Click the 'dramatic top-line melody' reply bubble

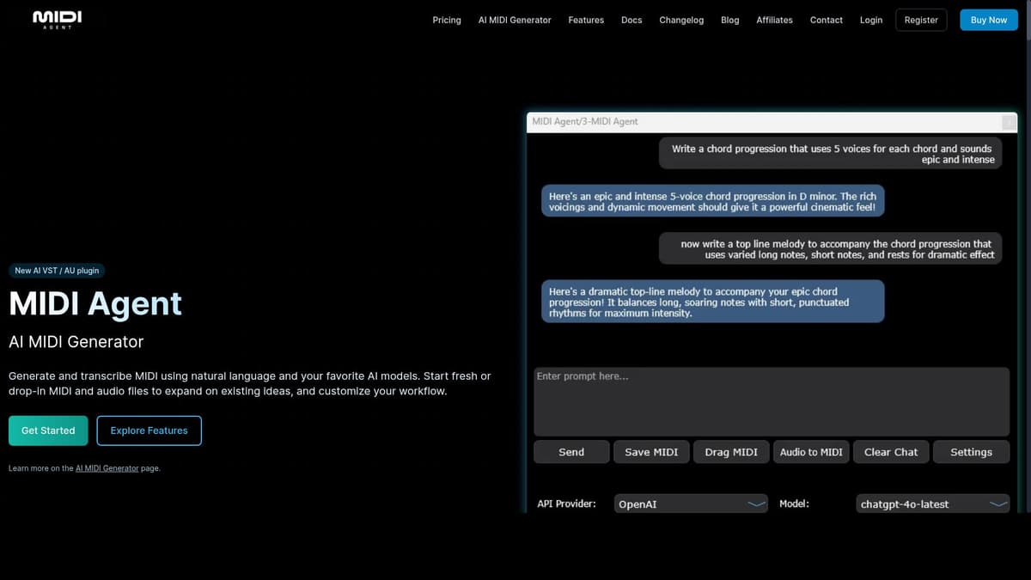(712, 302)
